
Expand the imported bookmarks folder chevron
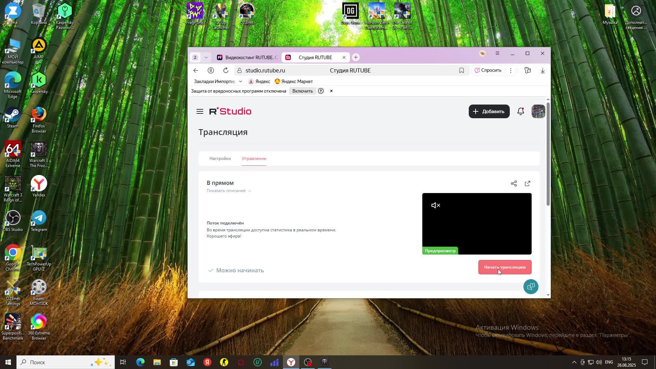coord(241,81)
